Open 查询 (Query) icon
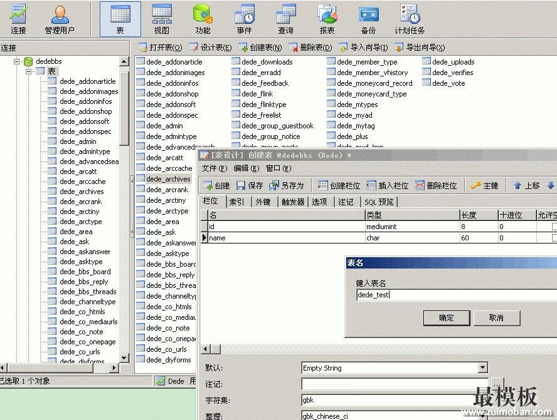 pyautogui.click(x=285, y=19)
